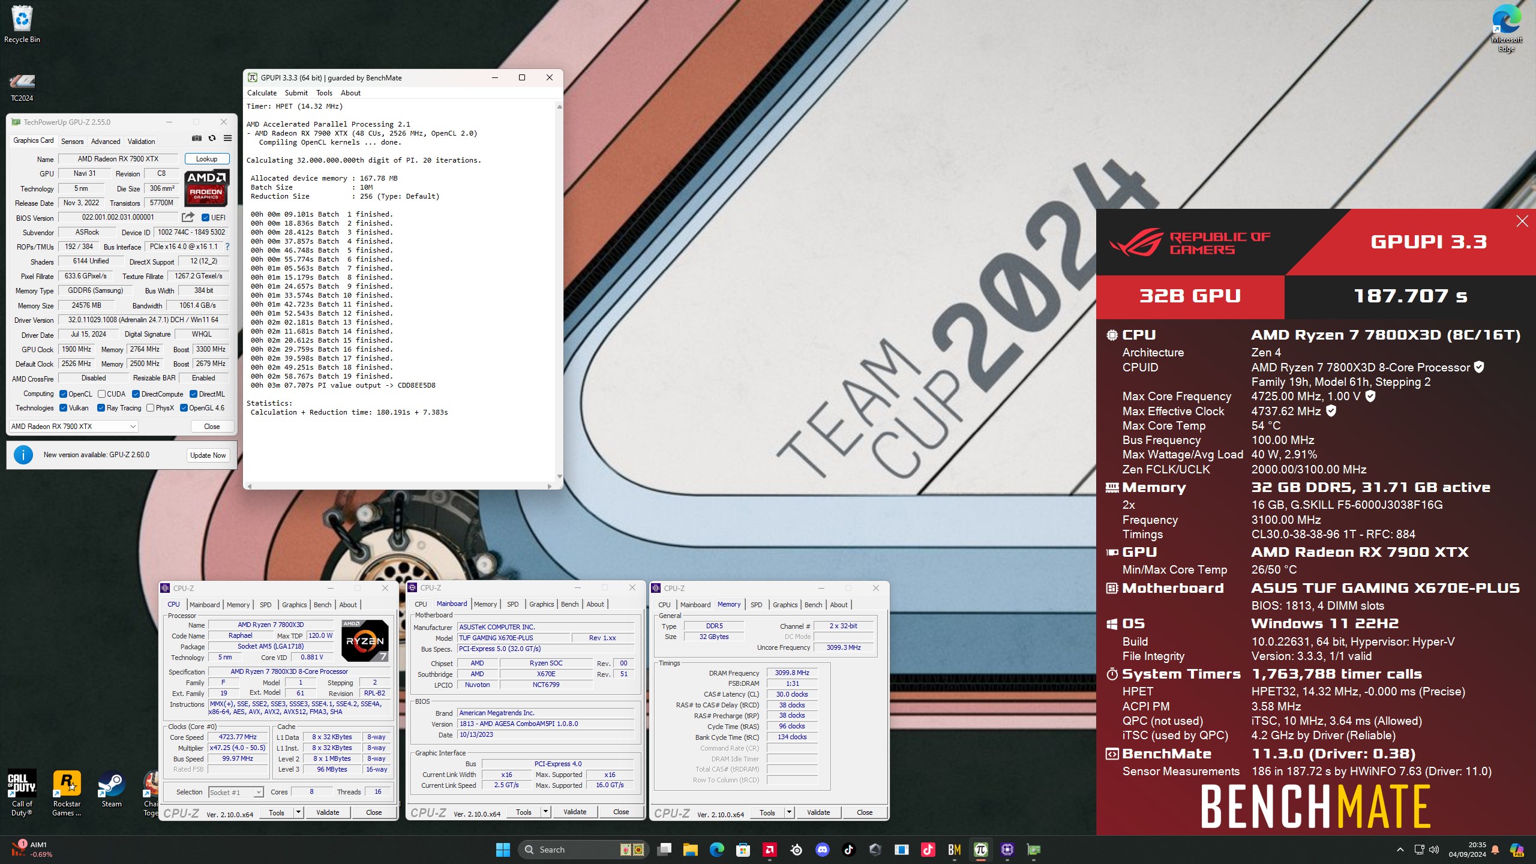Click the AMD Radeon Graphics logo
1536x864 pixels.
[206, 187]
